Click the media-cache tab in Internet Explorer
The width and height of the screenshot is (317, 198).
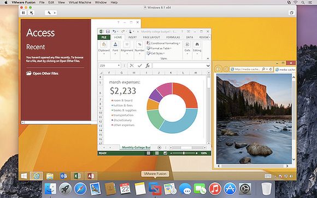click(285, 69)
